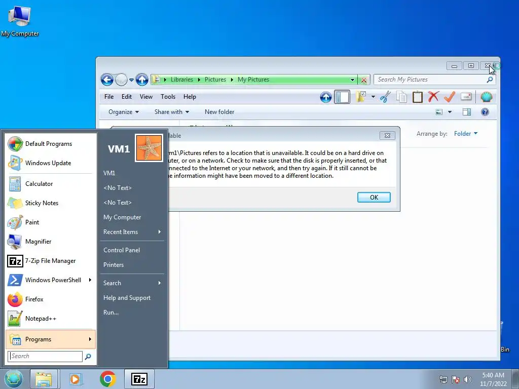This screenshot has width=519, height=389.
Task: Click the Forward arrow in Explorer
Action: (122, 80)
